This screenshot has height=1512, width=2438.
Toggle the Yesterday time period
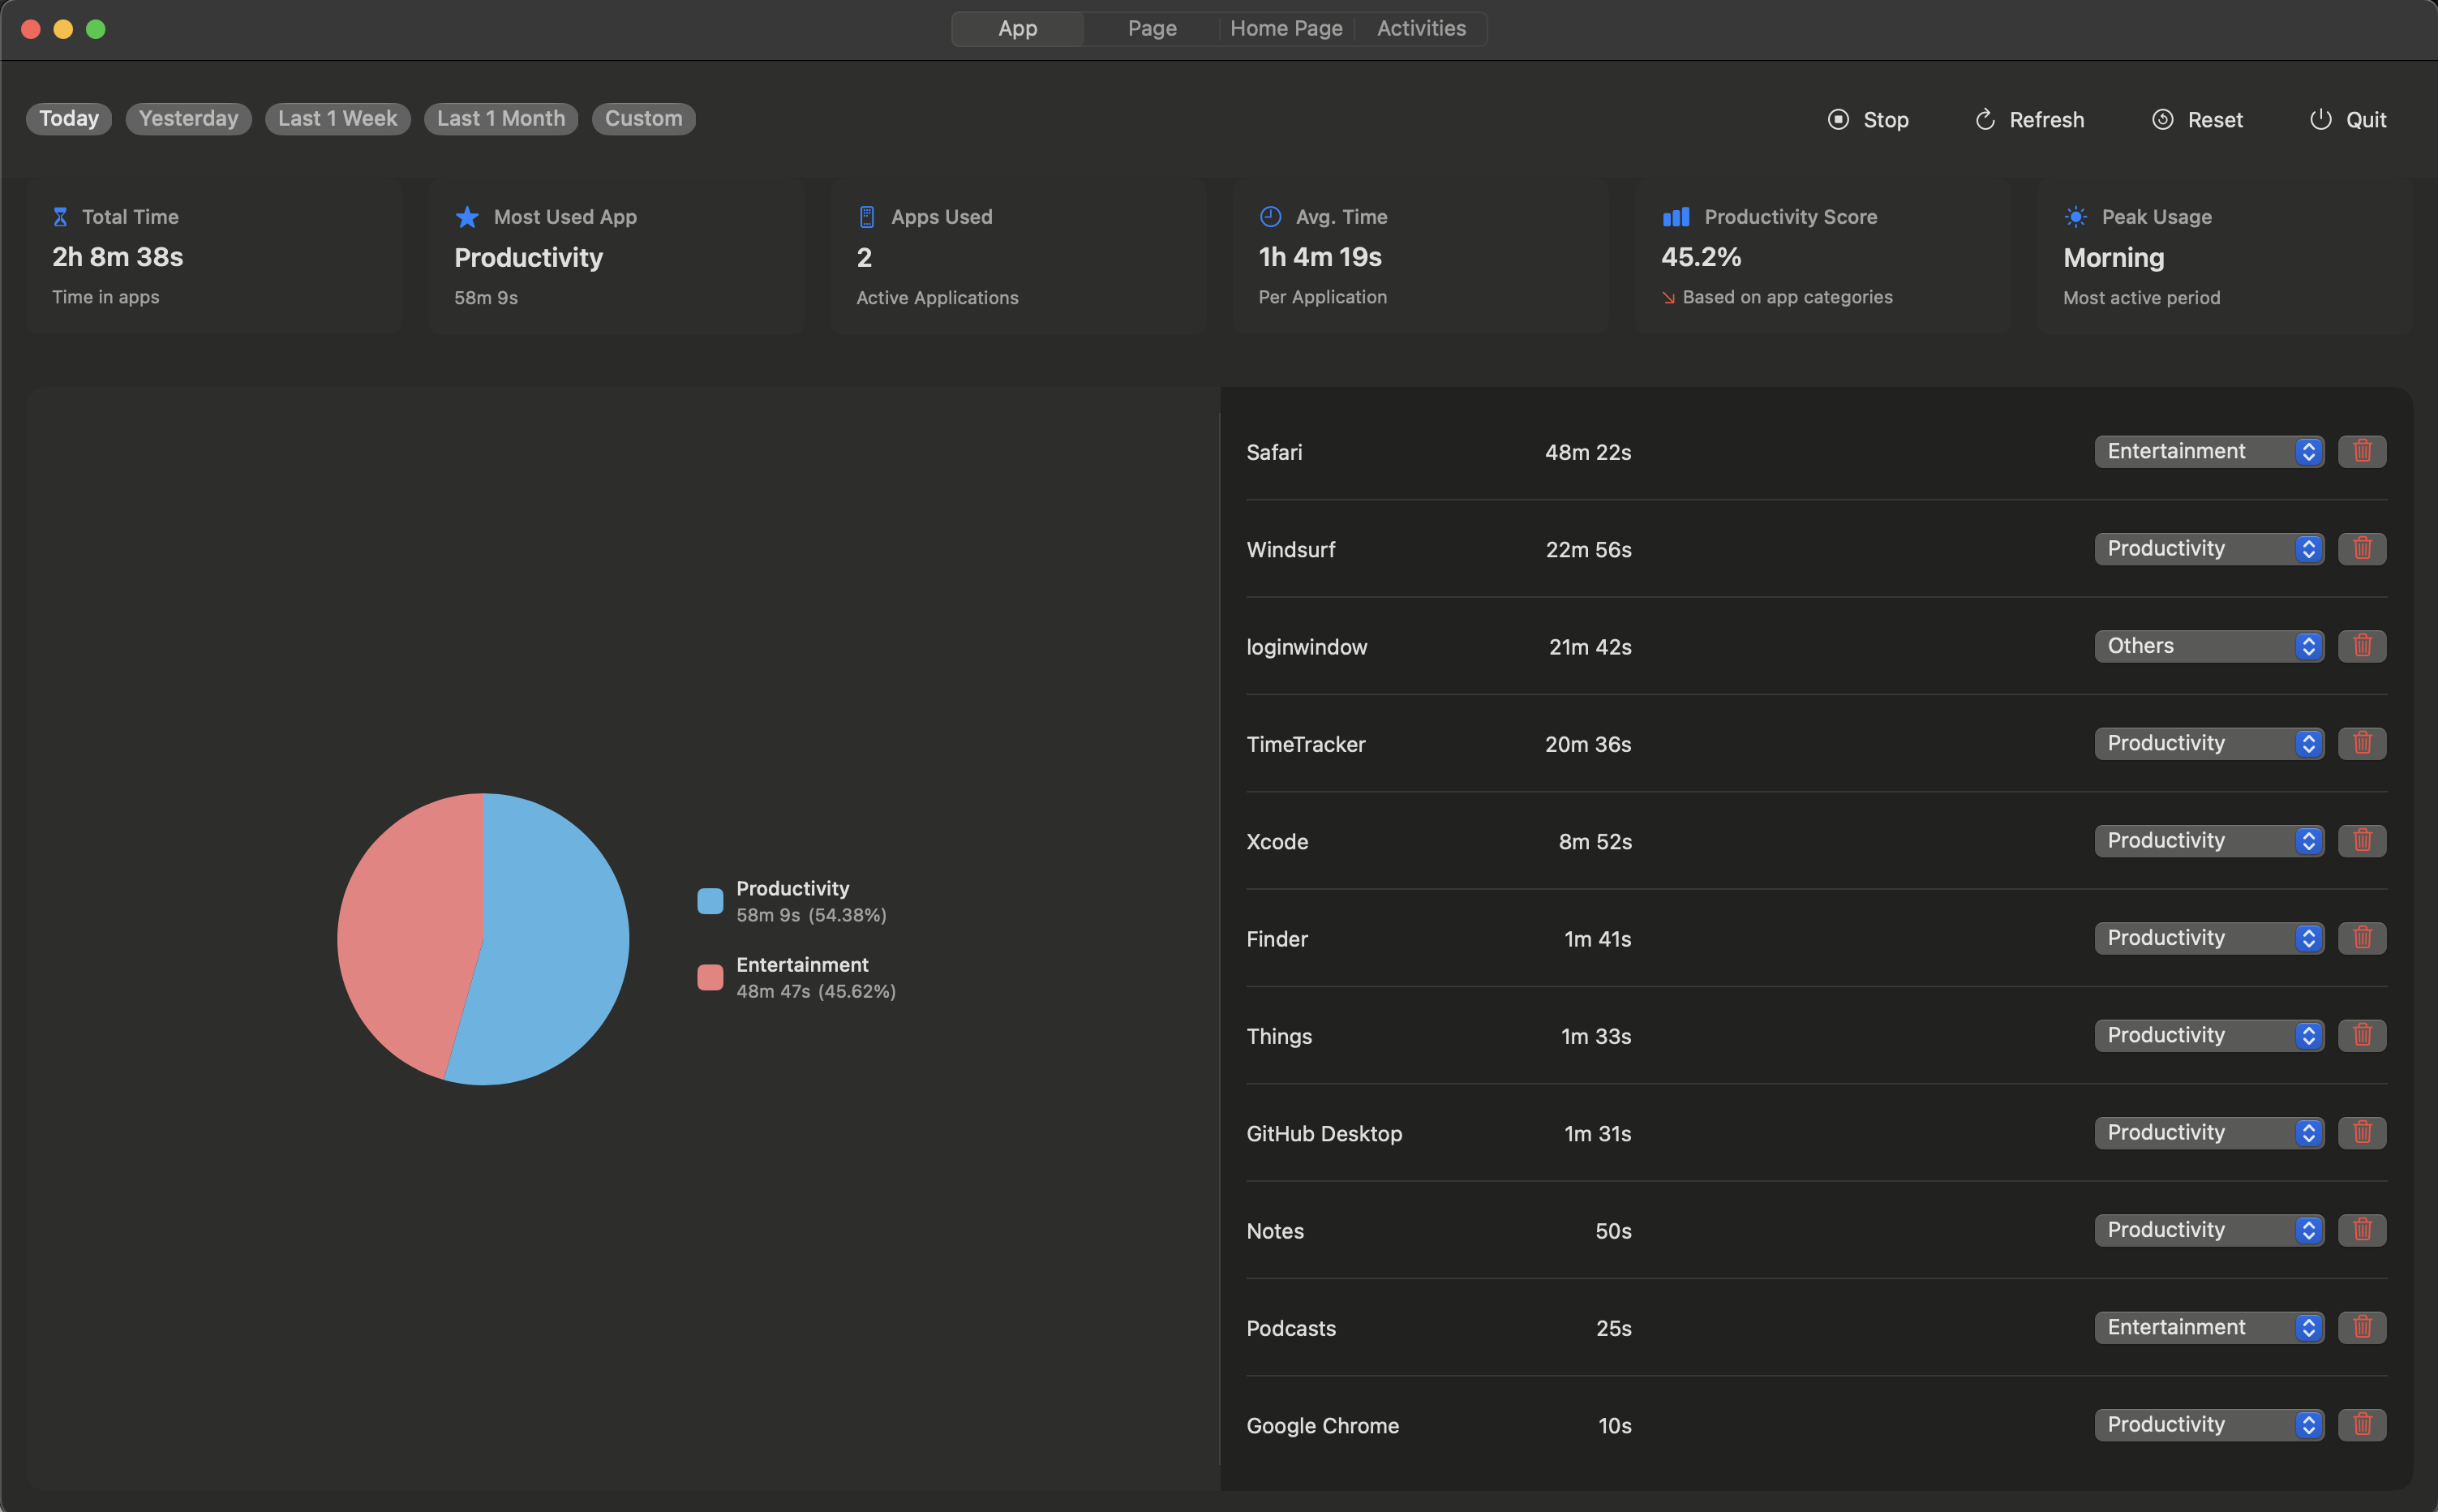(x=188, y=117)
